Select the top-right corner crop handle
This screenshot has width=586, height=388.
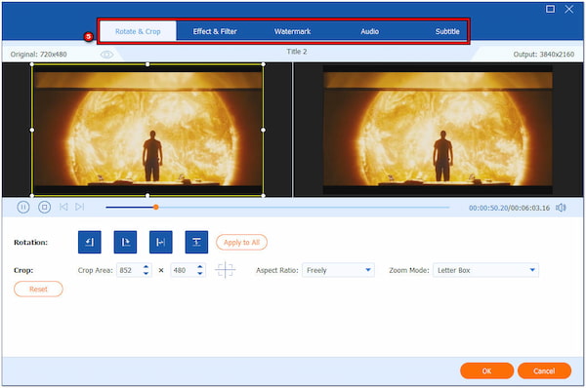263,64
